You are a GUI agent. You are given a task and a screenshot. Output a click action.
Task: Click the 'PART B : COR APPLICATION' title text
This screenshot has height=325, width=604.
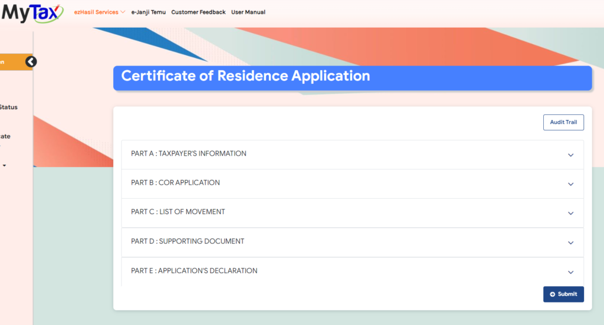coord(175,183)
